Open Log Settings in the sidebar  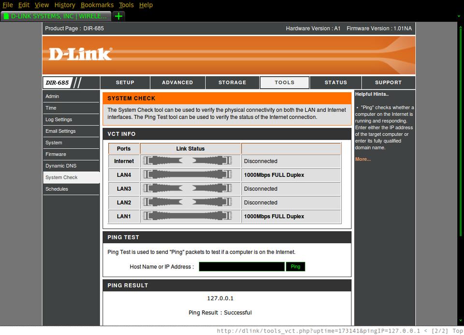coord(71,119)
